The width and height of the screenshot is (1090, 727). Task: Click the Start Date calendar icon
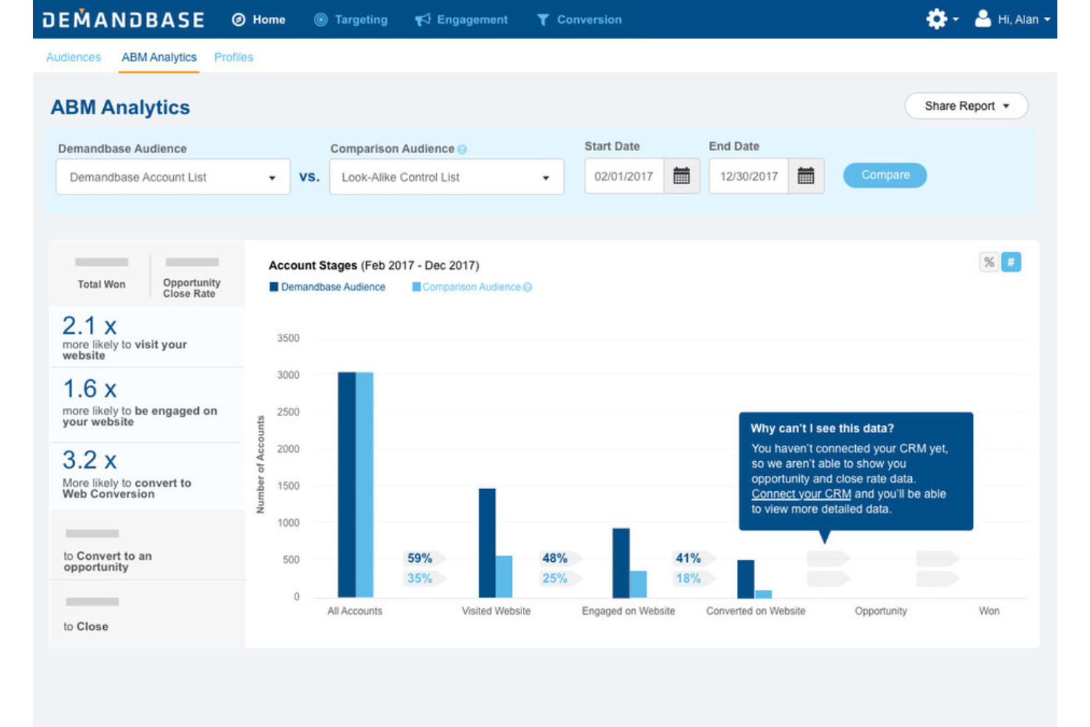pyautogui.click(x=682, y=176)
